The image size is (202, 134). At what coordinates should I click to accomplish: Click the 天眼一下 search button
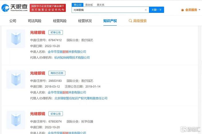point(156,10)
